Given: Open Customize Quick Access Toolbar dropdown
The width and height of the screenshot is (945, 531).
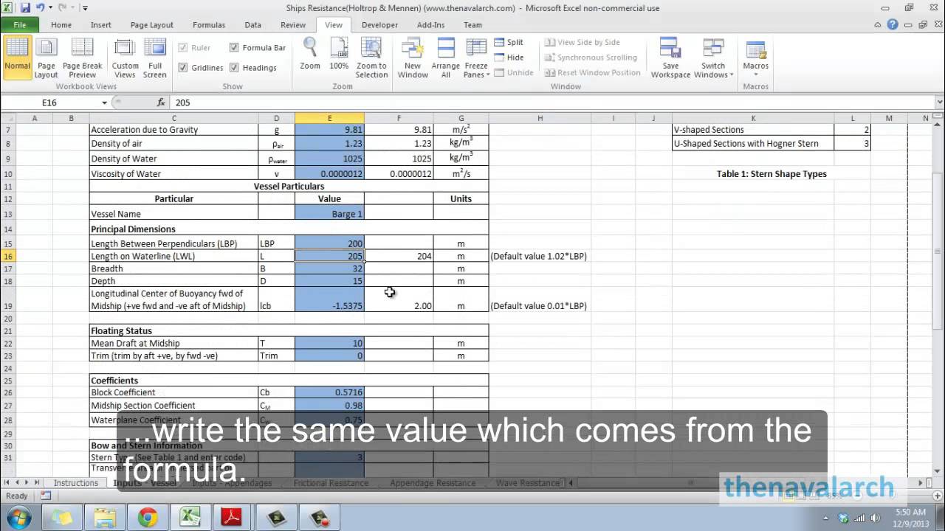Looking at the screenshot, I should click(86, 8).
